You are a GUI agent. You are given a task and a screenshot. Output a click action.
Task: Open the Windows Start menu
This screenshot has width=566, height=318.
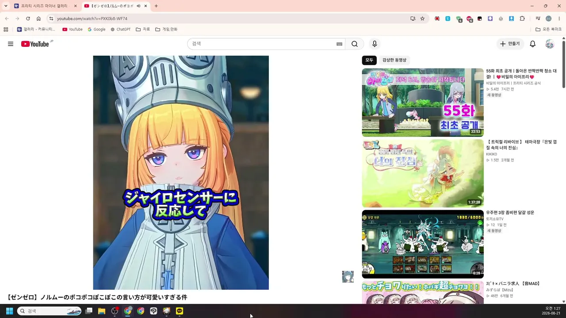tap(9, 311)
